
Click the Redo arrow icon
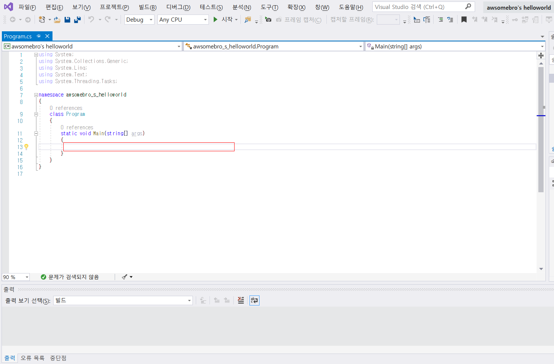[x=108, y=19]
